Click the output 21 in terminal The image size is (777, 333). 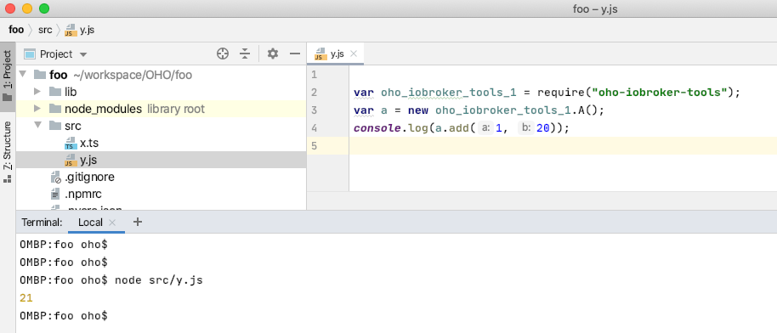point(26,298)
